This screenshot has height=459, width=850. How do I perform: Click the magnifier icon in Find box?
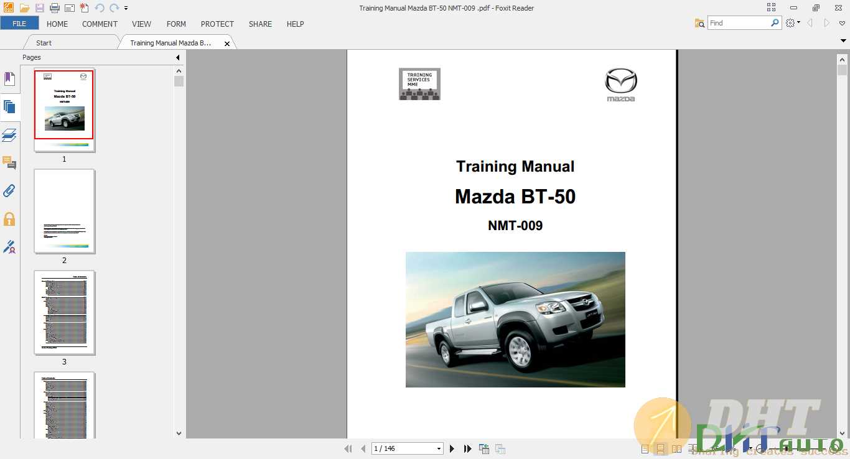[775, 23]
